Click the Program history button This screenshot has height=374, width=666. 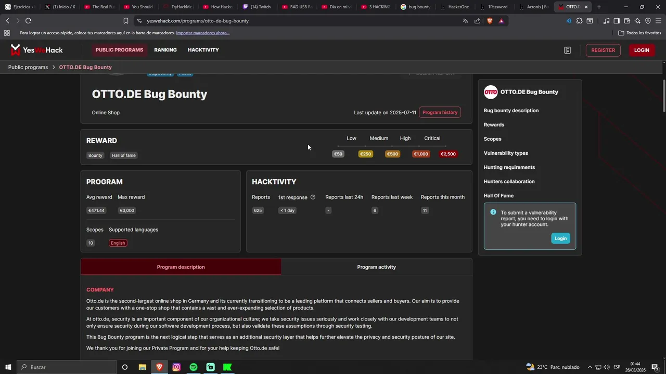440,112
